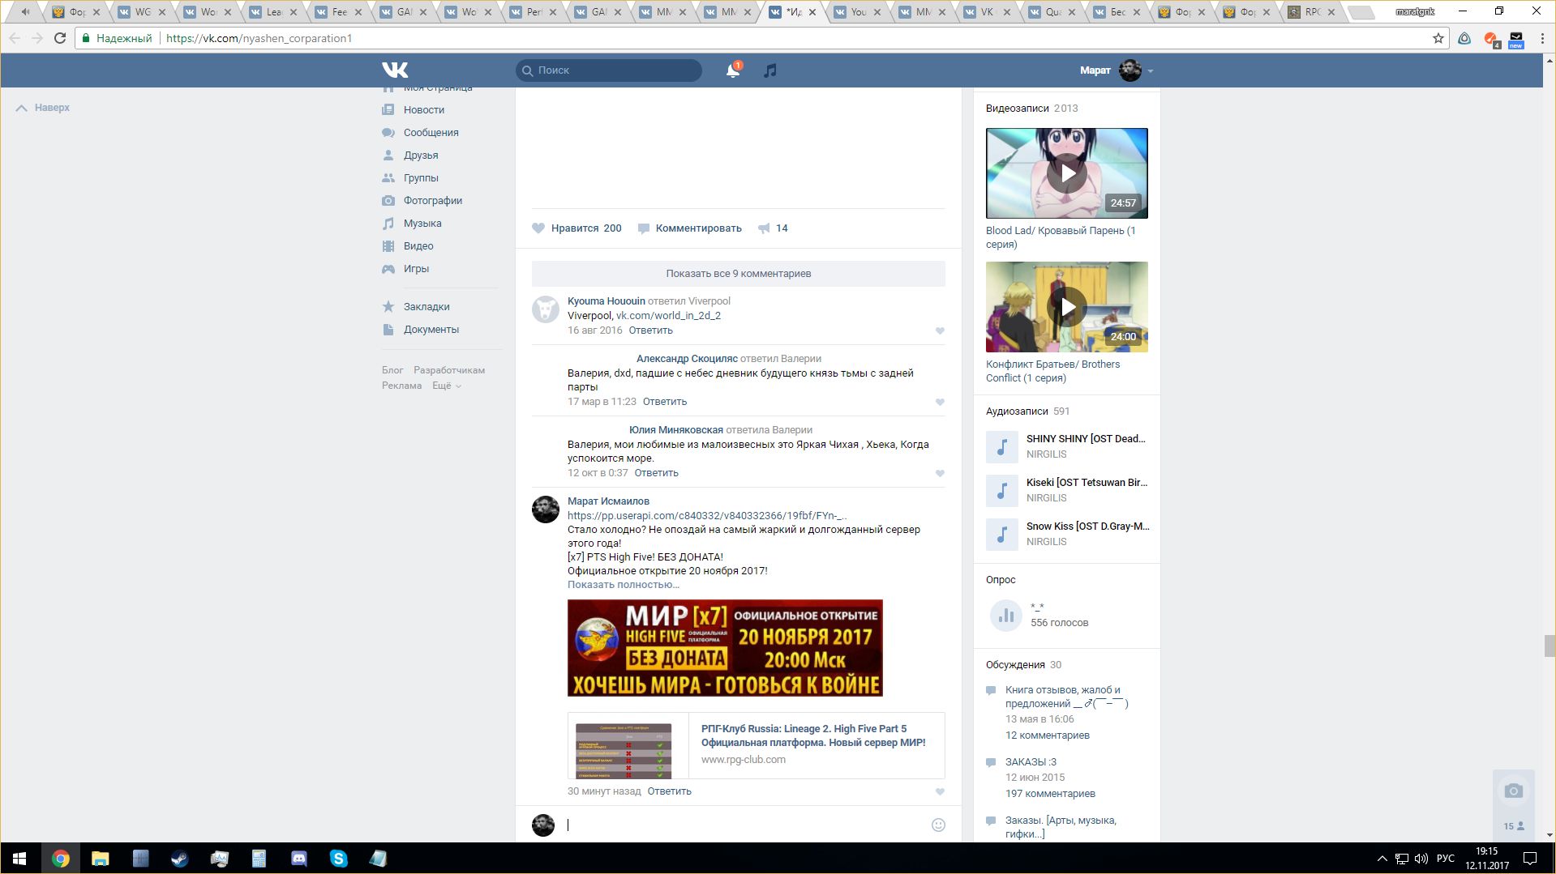
Task: Launch Skype from the taskbar
Action: coord(338,859)
